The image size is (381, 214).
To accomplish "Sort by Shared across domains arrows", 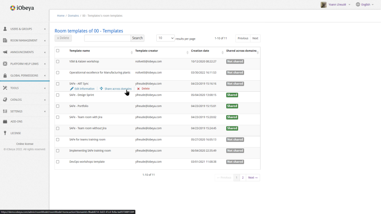I will click(x=258, y=52).
